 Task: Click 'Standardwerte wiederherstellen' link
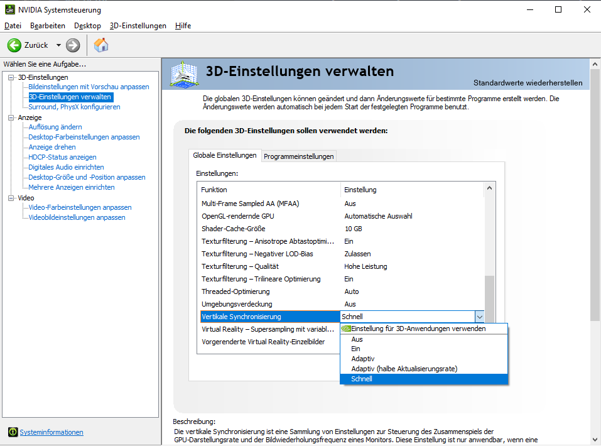point(528,83)
